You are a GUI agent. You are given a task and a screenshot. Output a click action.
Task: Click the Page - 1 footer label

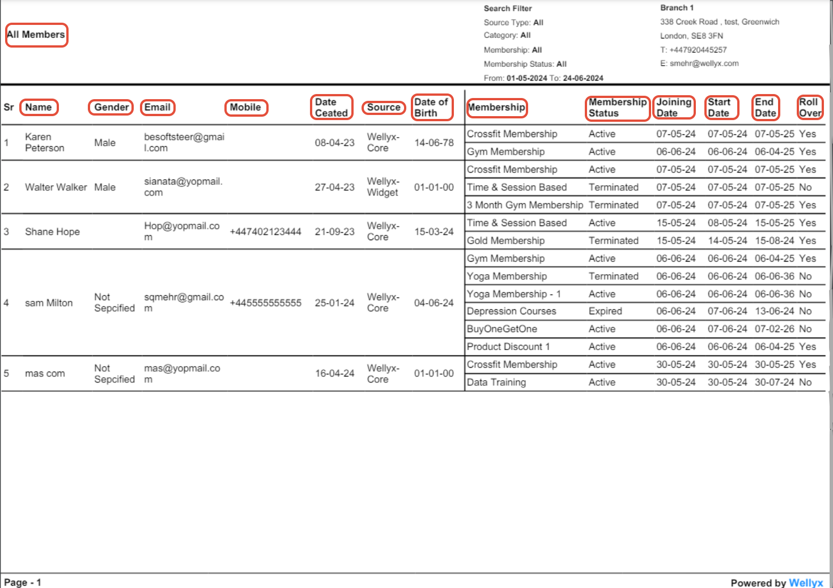point(23,582)
